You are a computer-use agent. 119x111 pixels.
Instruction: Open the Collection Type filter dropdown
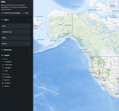coord(16,32)
